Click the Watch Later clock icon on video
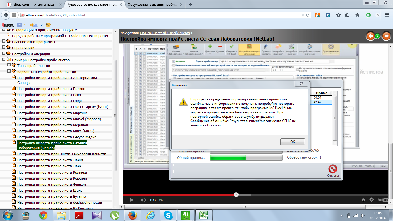This screenshot has width=393, height=221. pyautogui.click(x=363, y=200)
